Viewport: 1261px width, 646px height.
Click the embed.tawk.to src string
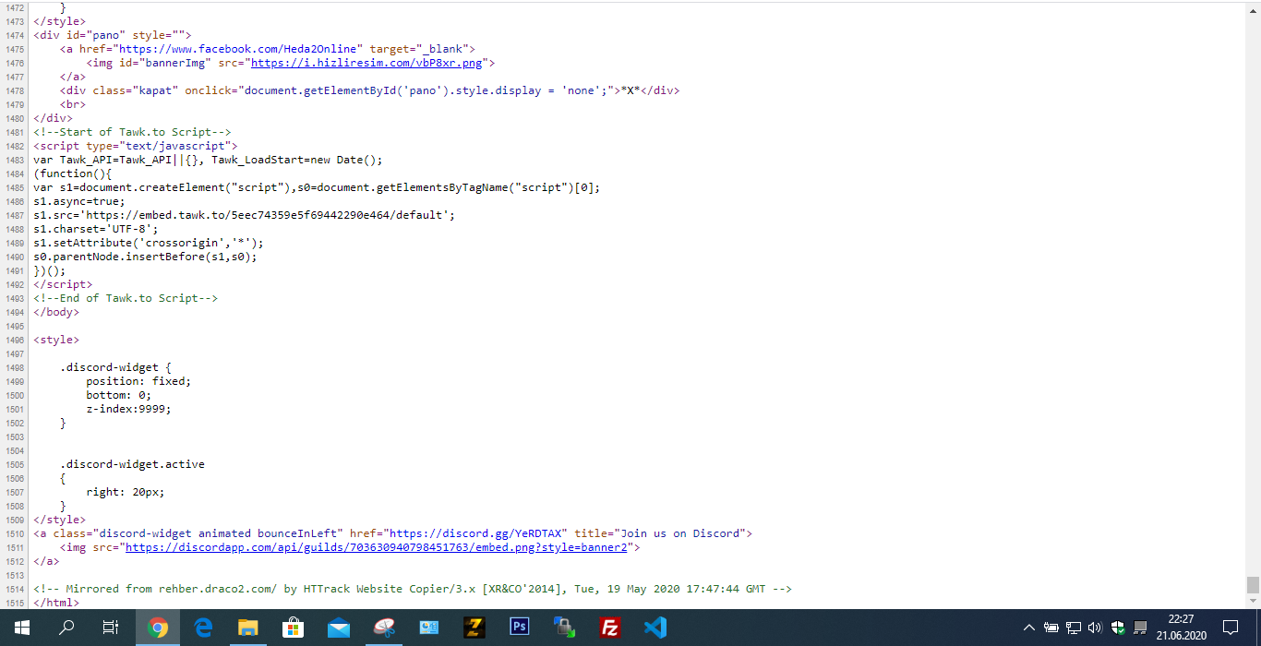pos(267,215)
